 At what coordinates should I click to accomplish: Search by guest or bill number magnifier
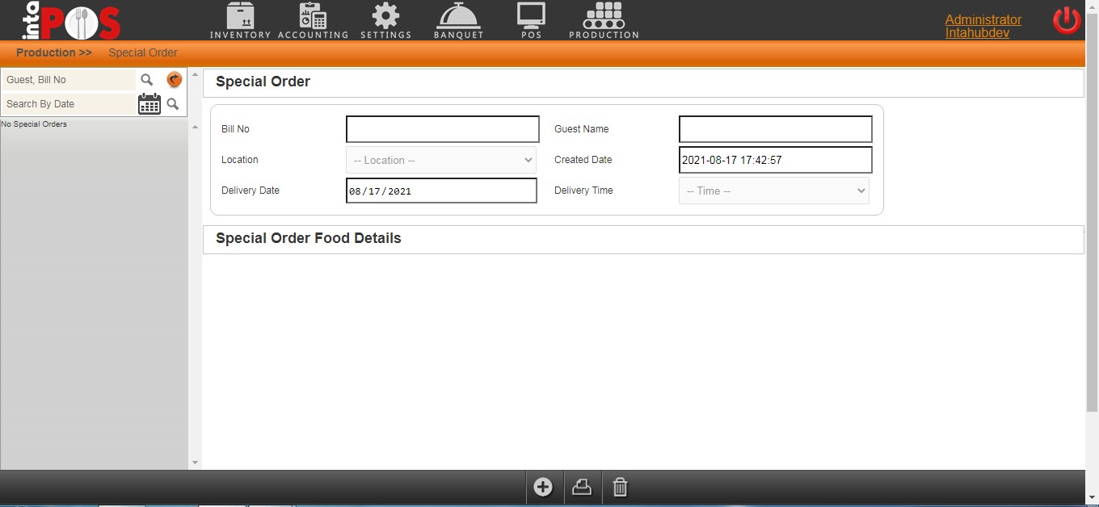tap(147, 80)
